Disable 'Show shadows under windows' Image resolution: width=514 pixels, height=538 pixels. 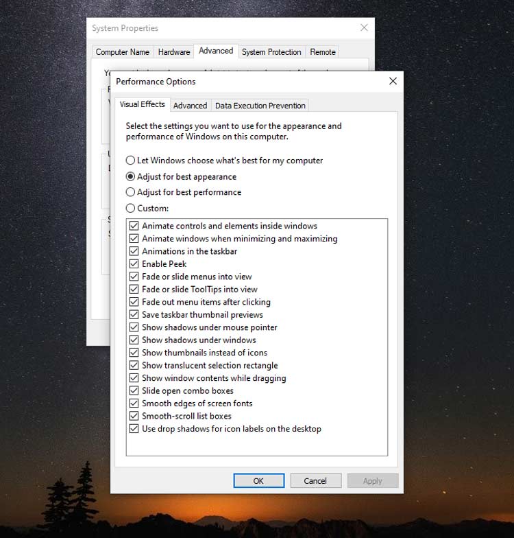[134, 340]
